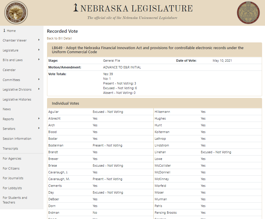This screenshot has height=219, width=265.
Task: Click the sower statue icon beside Home
Action: point(4,30)
